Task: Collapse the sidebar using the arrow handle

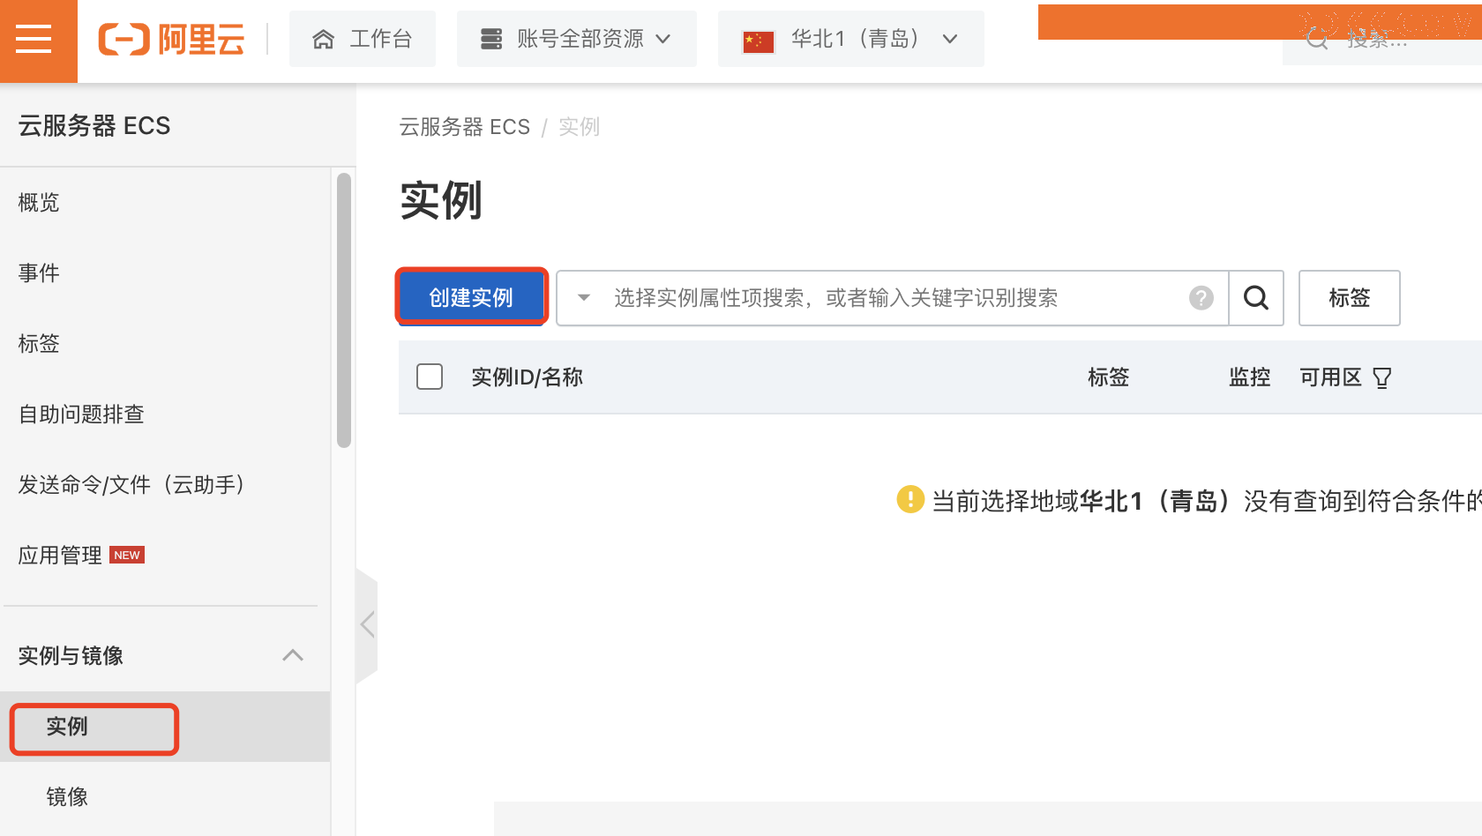Action: coord(367,625)
